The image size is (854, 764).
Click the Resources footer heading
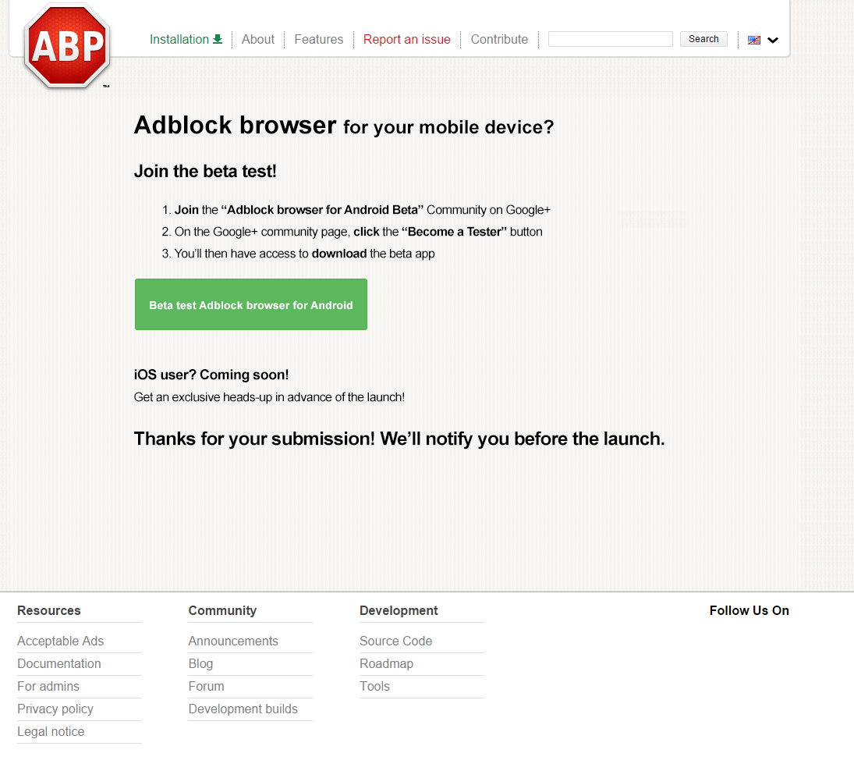tap(49, 610)
